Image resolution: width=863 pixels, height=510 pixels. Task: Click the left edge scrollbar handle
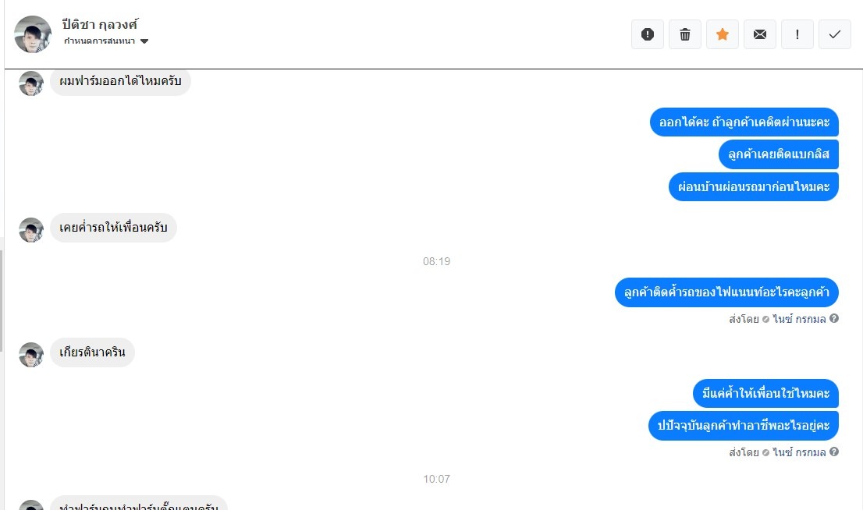coord(2,299)
